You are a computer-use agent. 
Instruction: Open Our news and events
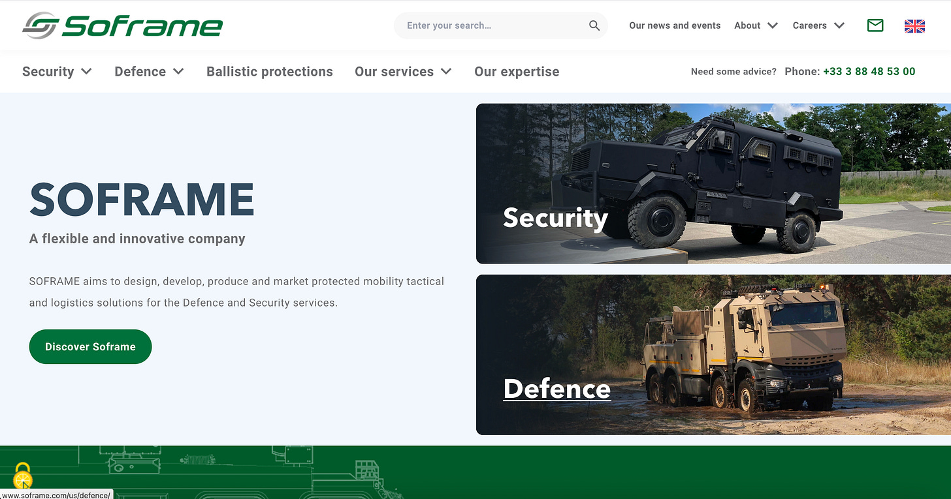coord(675,25)
